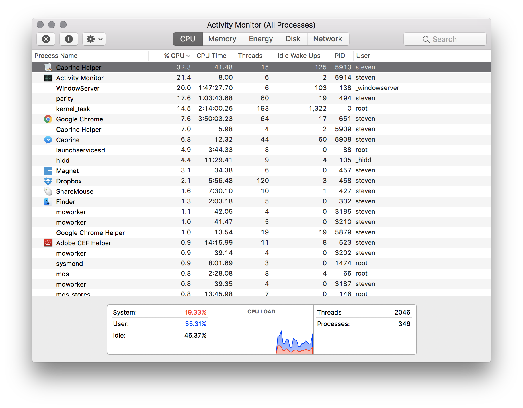Sort processes by Threads column
Image resolution: width=523 pixels, height=408 pixels.
pyautogui.click(x=250, y=56)
